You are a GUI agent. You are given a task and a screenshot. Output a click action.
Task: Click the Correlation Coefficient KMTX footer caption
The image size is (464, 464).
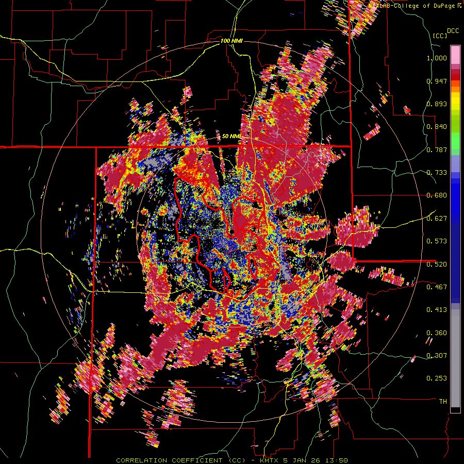[232, 460]
